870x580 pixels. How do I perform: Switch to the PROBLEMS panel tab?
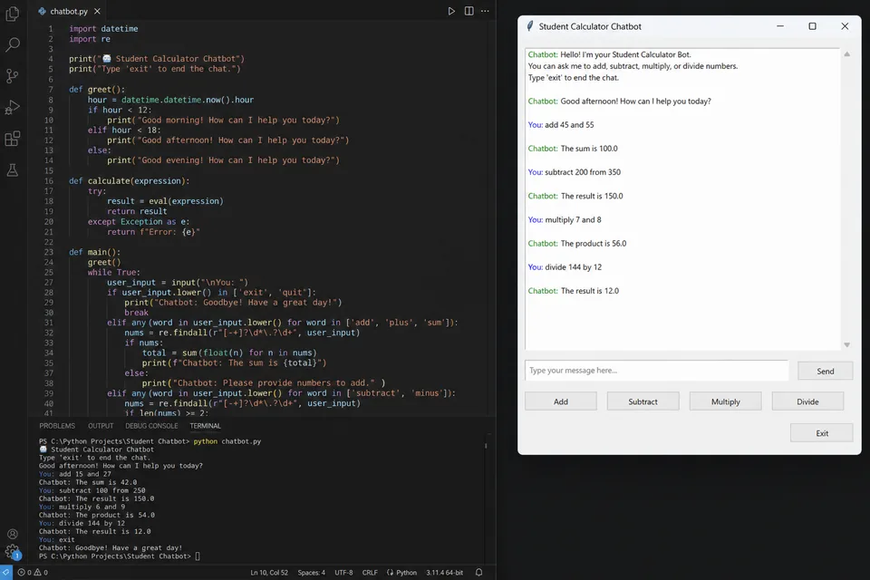[x=57, y=426]
